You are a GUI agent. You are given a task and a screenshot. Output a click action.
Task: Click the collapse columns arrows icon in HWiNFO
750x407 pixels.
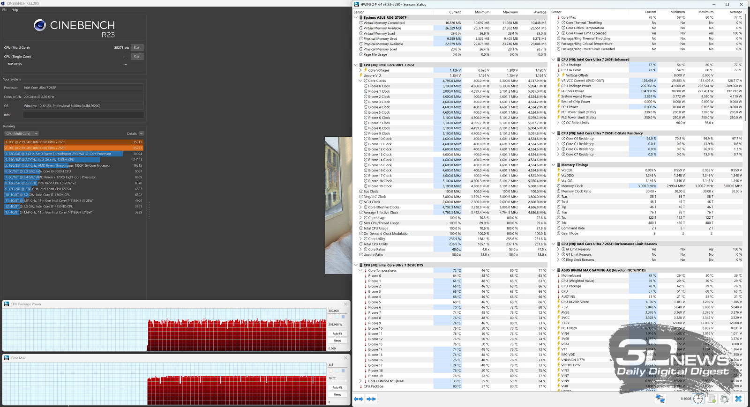tap(371, 399)
